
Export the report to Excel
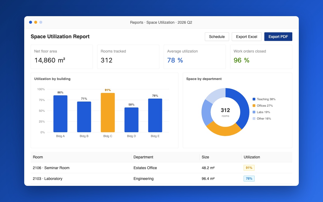click(x=247, y=37)
